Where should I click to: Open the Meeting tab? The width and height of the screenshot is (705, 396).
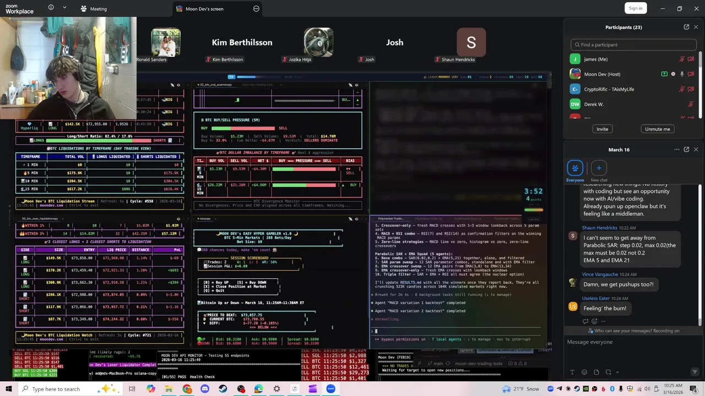94,9
